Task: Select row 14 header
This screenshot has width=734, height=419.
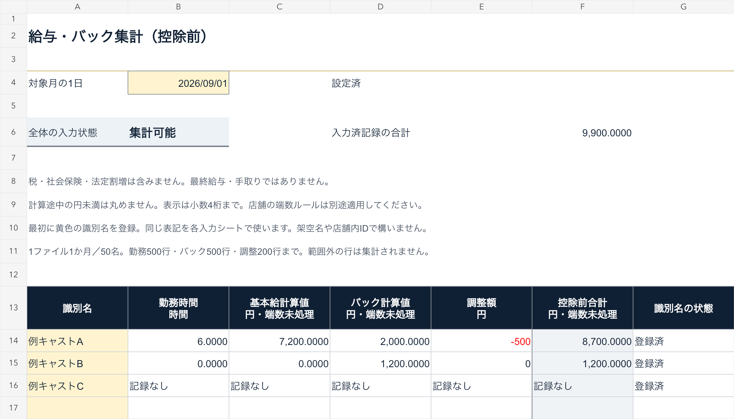Action: [x=13, y=341]
